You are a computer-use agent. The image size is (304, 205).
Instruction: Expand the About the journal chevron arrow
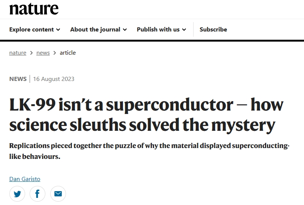tap(125, 30)
